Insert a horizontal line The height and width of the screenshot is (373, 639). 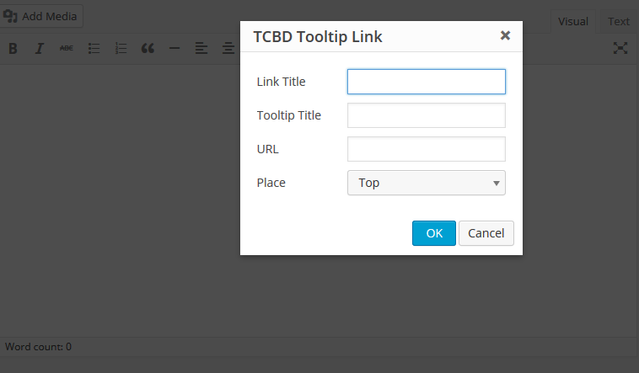[175, 49]
